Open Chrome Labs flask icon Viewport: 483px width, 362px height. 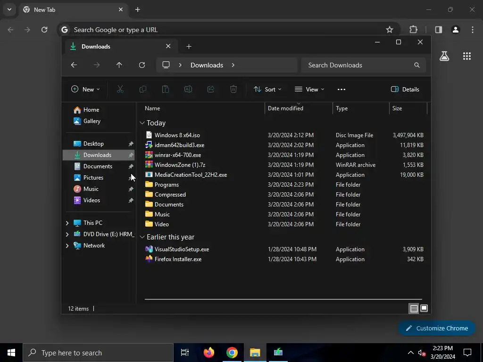[444, 56]
